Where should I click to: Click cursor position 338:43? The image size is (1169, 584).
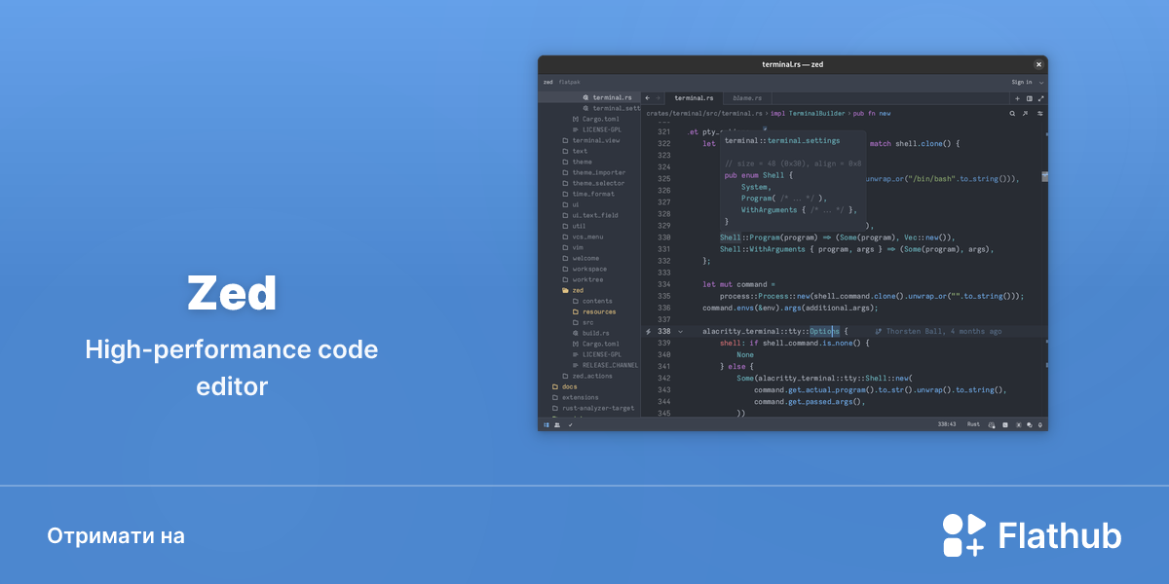pyautogui.click(x=946, y=424)
